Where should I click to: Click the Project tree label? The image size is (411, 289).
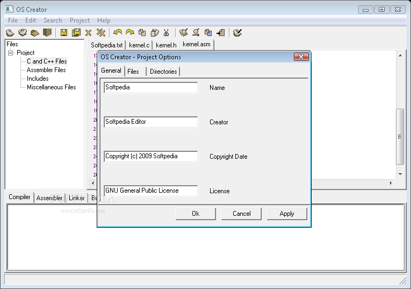(26, 53)
